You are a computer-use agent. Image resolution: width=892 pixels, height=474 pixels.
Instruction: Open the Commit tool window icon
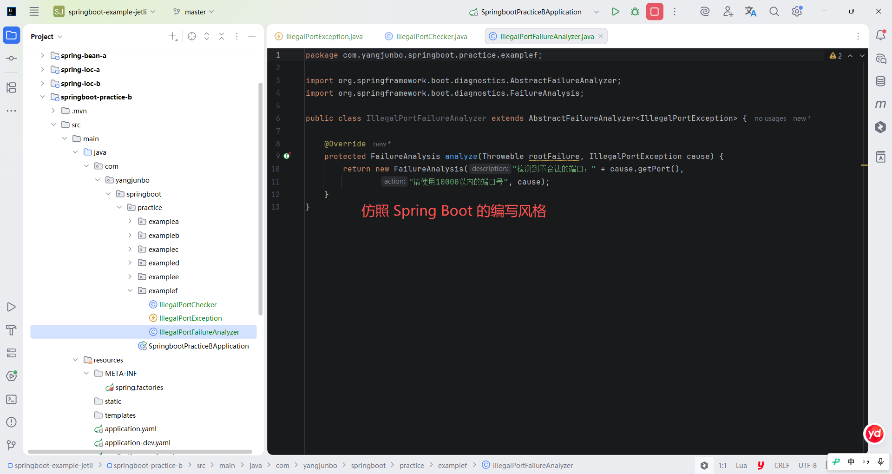coord(12,59)
